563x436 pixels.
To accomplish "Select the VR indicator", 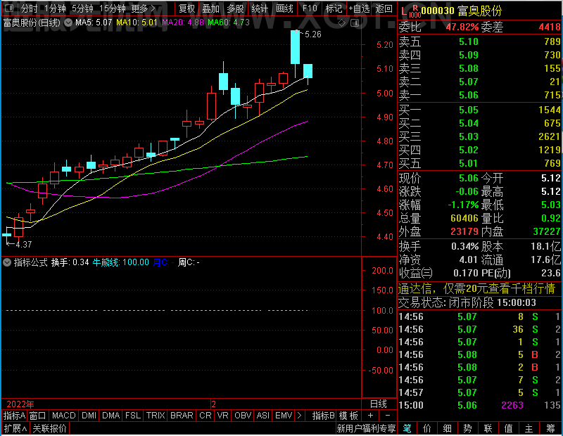I will click(223, 416).
